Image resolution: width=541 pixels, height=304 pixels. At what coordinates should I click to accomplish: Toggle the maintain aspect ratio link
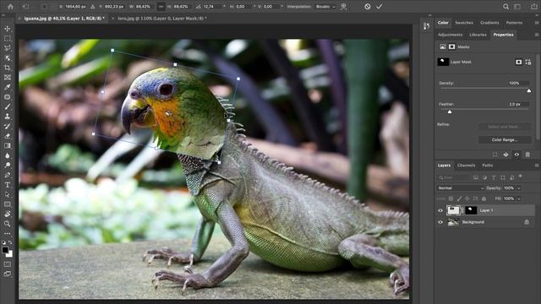coord(161,7)
